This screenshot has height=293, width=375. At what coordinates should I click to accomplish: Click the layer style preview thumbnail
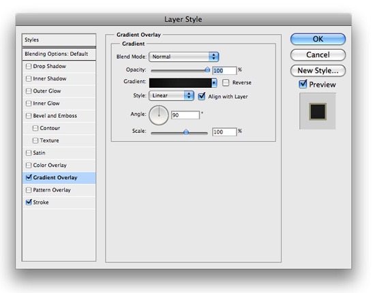pos(318,111)
